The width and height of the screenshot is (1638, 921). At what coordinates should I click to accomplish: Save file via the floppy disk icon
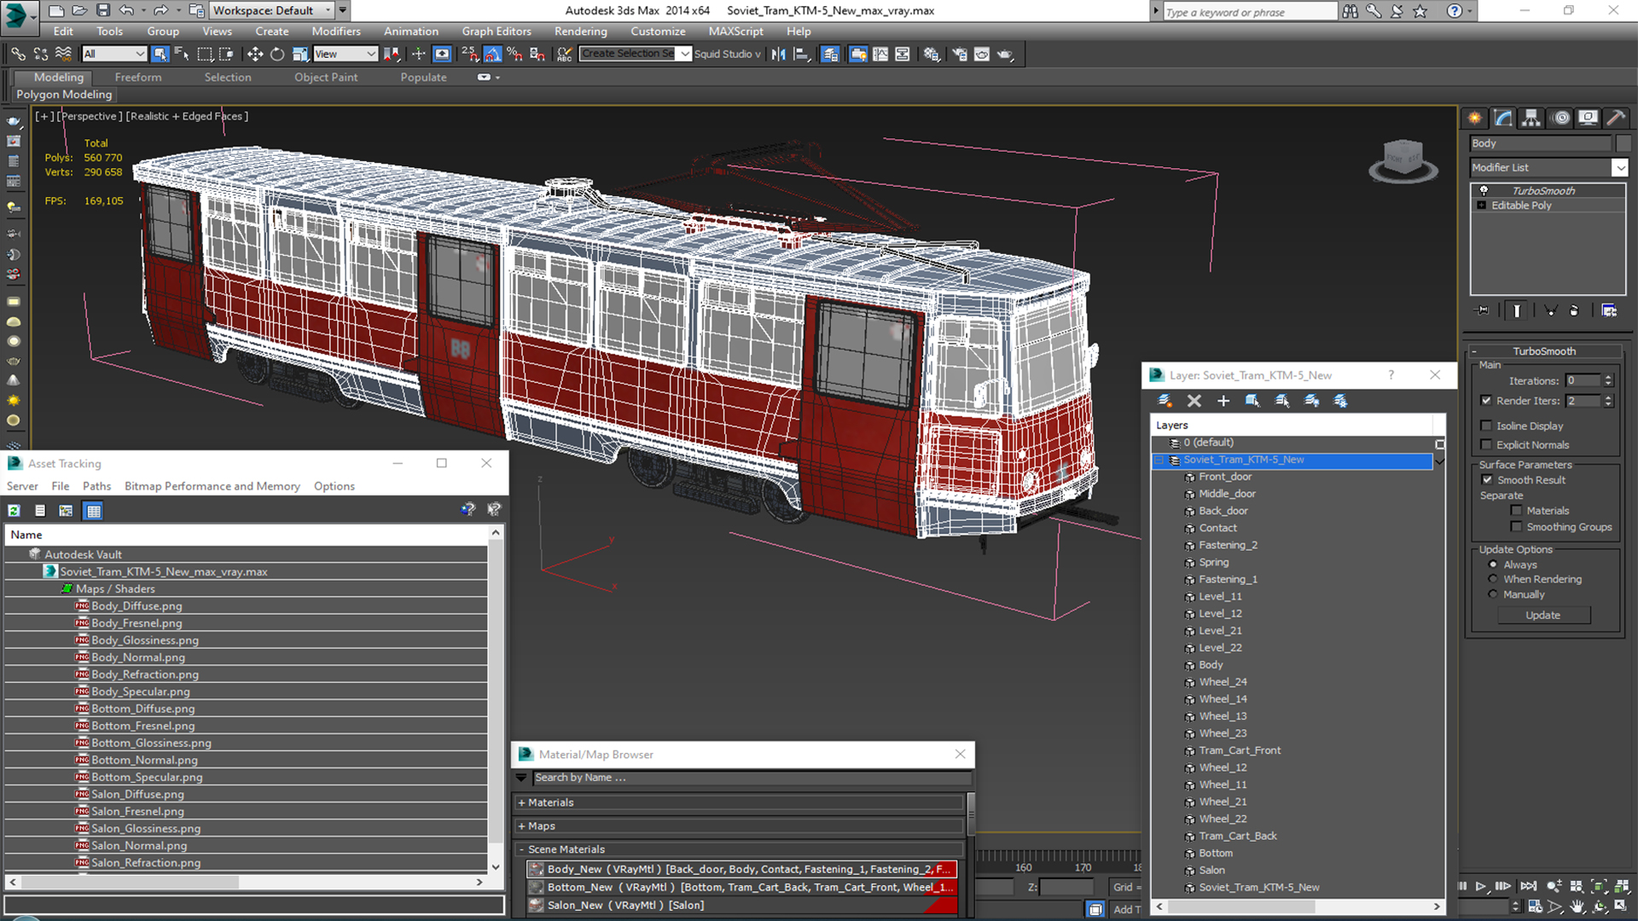click(x=102, y=10)
